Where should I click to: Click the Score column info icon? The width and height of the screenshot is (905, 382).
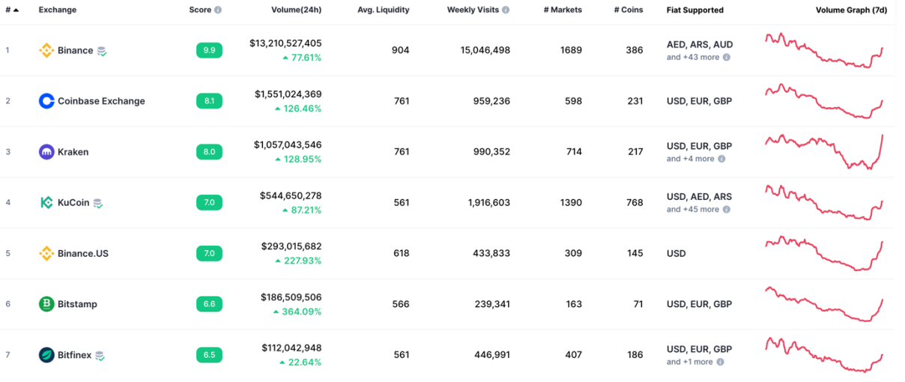pos(218,10)
